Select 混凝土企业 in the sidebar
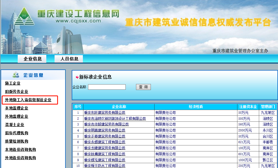Screen dimensions: 278x168 click(x=15, y=125)
